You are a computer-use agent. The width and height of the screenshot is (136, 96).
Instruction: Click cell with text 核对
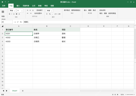click(x=70, y=42)
